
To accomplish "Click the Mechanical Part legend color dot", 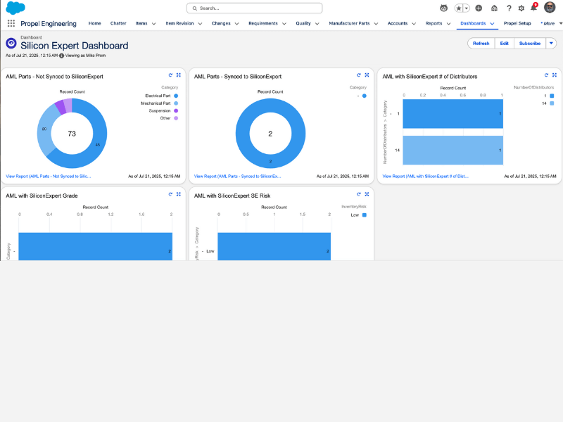I will (x=176, y=103).
